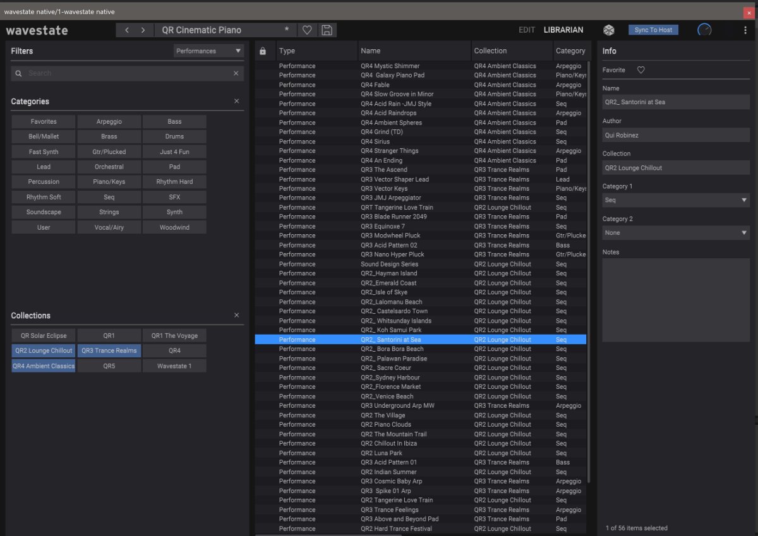Screen dimensions: 758x536
Task: Toggle Pad category filter
Action: click(174, 167)
